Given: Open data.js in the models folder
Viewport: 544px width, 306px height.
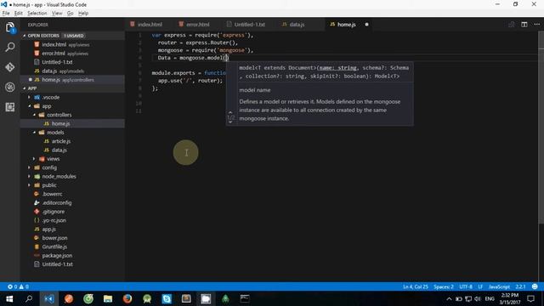Looking at the screenshot, I should (x=59, y=150).
